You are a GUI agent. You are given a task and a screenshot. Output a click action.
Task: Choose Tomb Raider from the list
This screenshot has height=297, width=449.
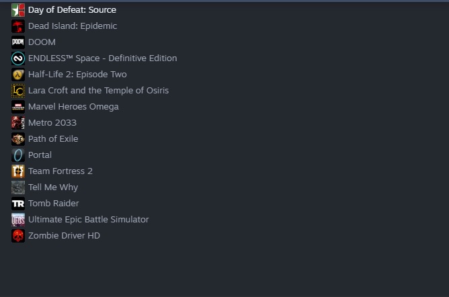pos(54,204)
